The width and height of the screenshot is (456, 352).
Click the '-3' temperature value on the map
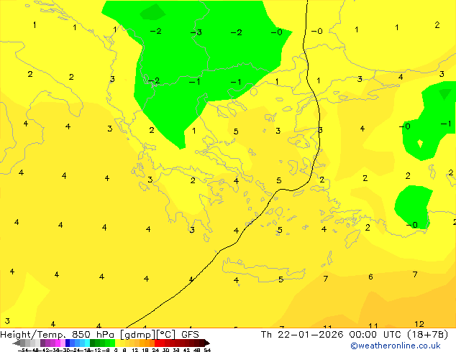pyautogui.click(x=196, y=32)
